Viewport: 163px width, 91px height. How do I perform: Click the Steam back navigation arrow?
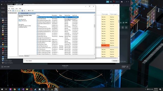2,5
